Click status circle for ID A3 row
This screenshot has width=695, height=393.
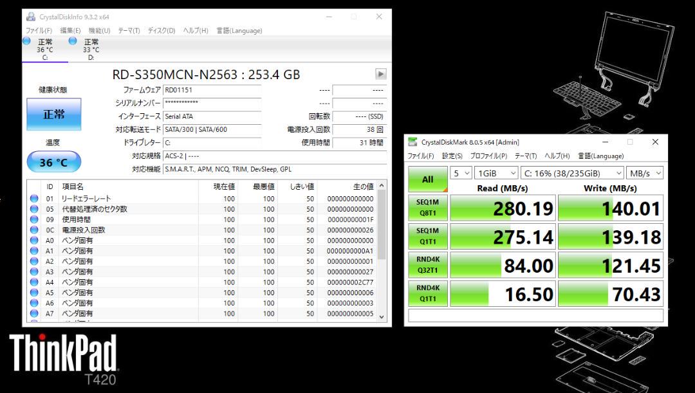[34, 271]
